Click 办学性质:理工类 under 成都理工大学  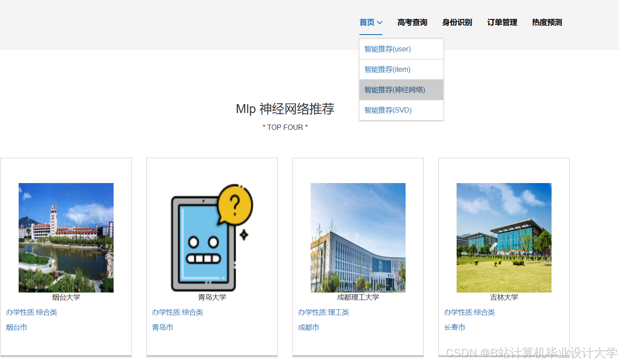323,312
